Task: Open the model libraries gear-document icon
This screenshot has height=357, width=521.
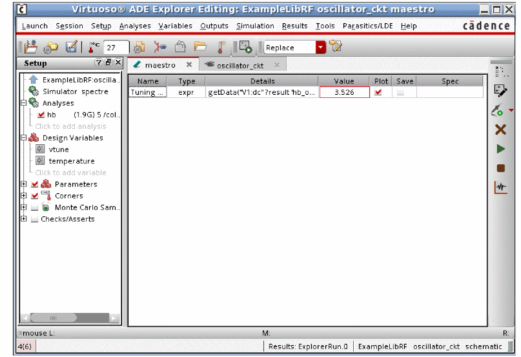Action: pos(139,47)
